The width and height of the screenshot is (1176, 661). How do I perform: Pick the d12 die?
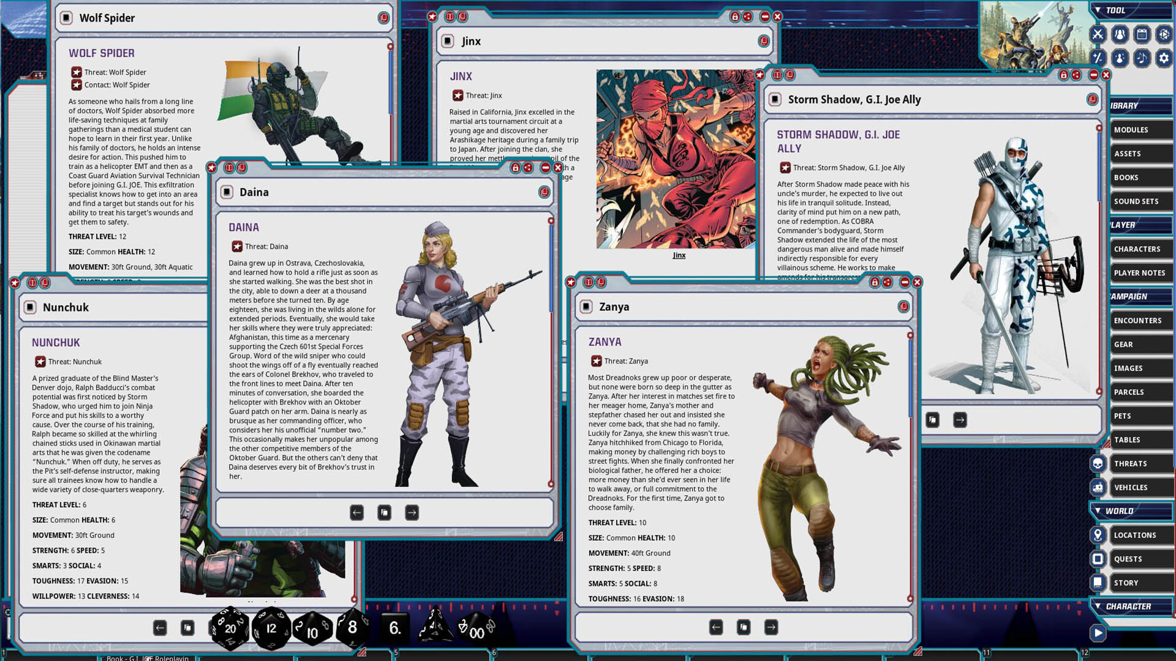(x=271, y=628)
